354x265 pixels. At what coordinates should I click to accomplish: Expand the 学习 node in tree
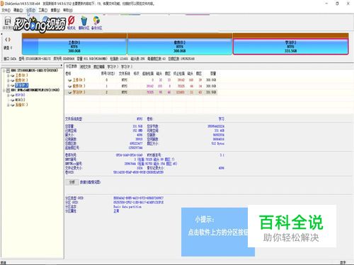(8, 86)
